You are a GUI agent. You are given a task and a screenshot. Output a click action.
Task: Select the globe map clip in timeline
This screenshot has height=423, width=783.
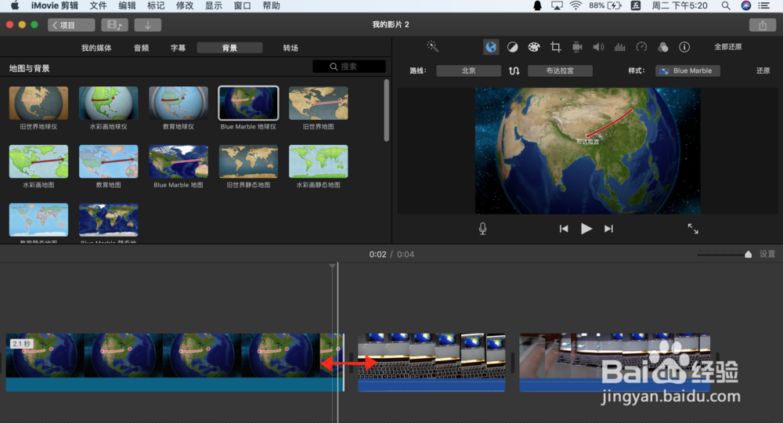[175, 362]
